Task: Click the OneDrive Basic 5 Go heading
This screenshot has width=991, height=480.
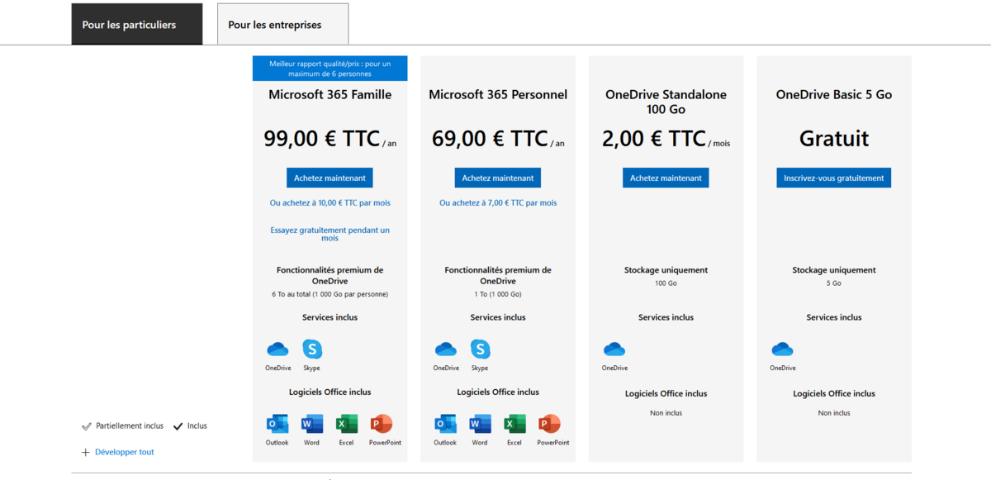Action: [834, 95]
